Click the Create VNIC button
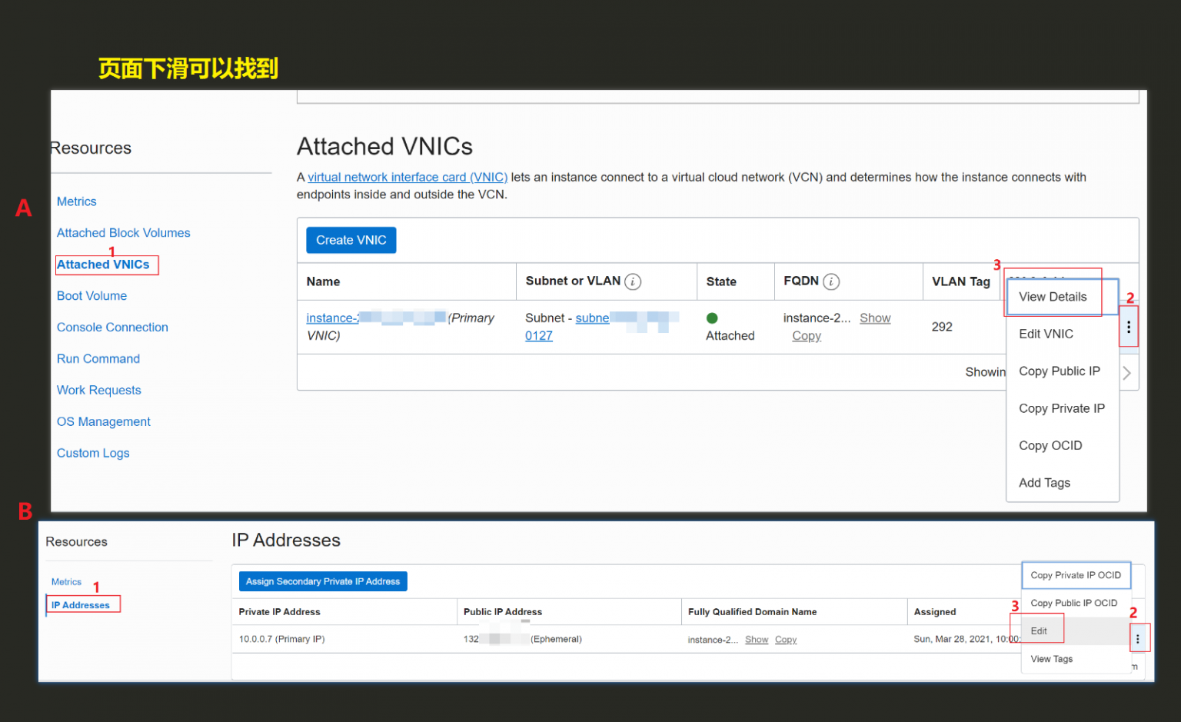 (x=351, y=240)
